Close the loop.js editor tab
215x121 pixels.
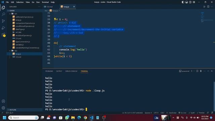click(74, 7)
